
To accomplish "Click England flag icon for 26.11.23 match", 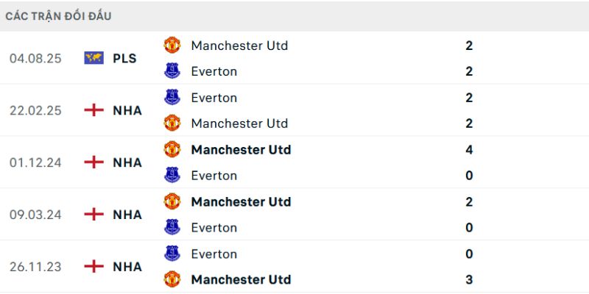I will (94, 267).
